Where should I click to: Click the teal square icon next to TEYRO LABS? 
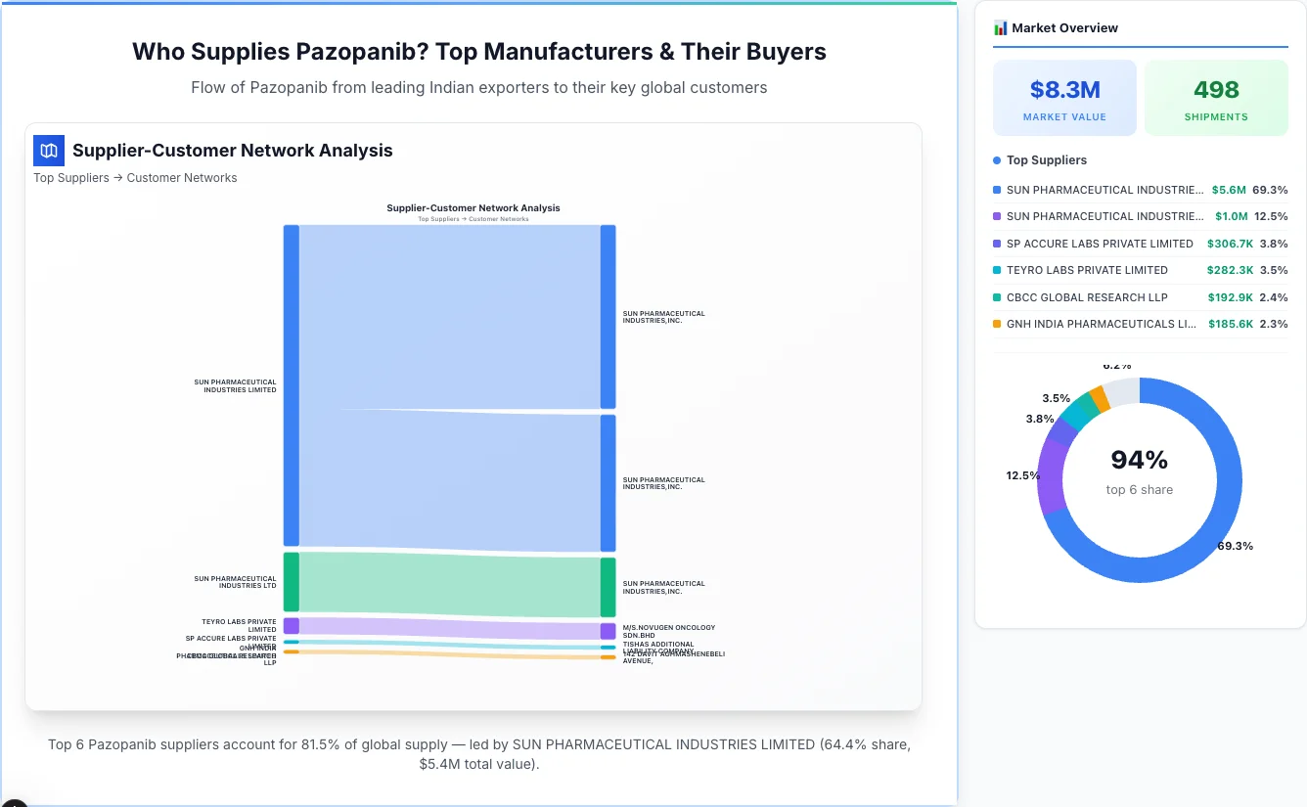999,270
